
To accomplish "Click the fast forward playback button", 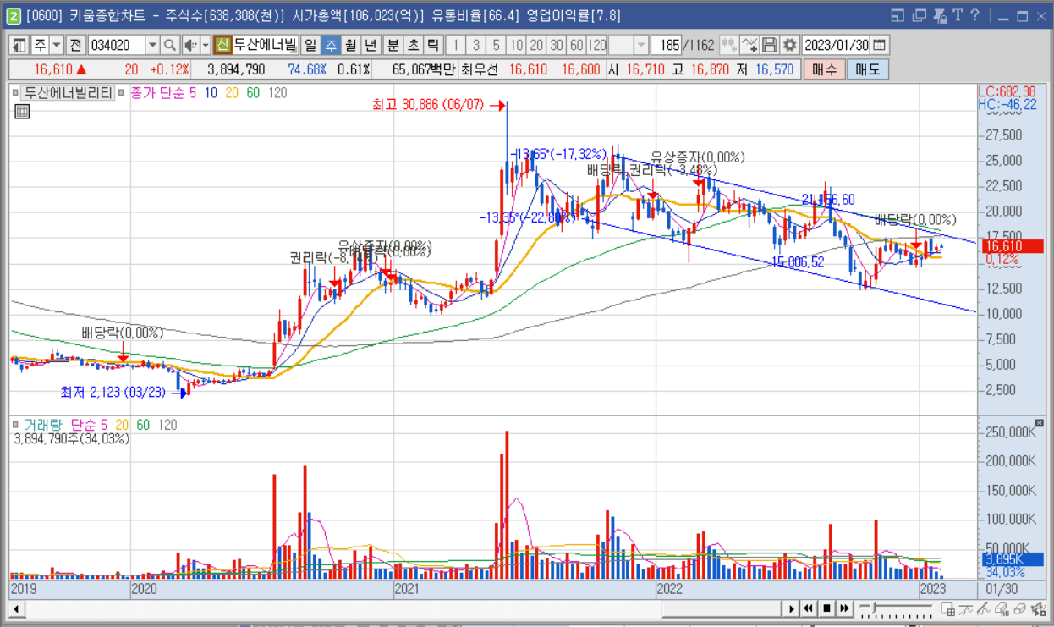I will (x=844, y=608).
